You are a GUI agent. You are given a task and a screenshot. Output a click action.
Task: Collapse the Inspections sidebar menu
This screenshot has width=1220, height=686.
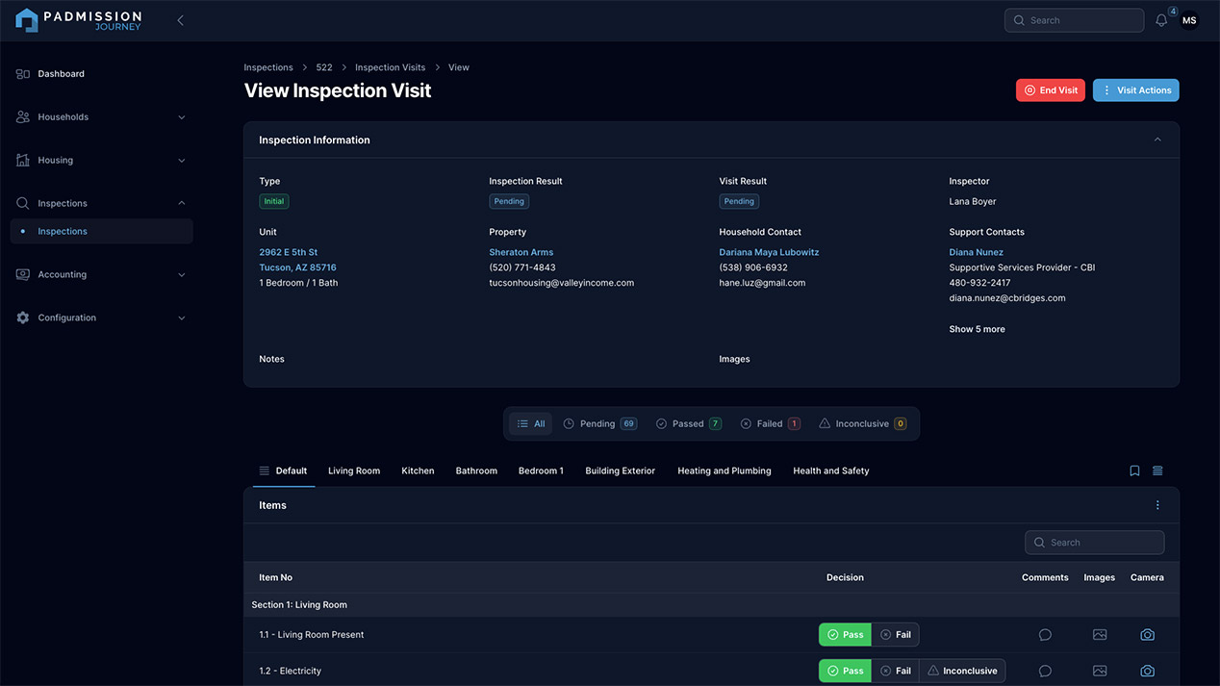click(182, 204)
